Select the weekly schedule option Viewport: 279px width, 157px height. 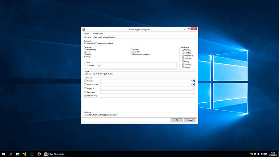pos(131,50)
